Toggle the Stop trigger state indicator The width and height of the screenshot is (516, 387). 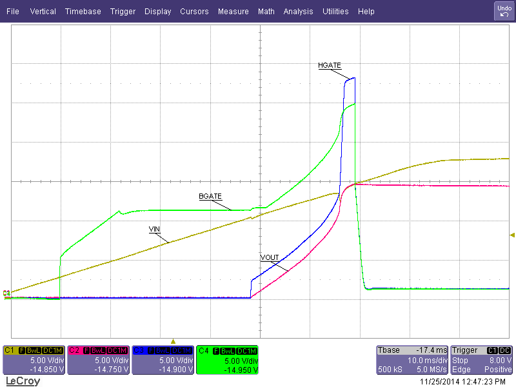coord(460,360)
